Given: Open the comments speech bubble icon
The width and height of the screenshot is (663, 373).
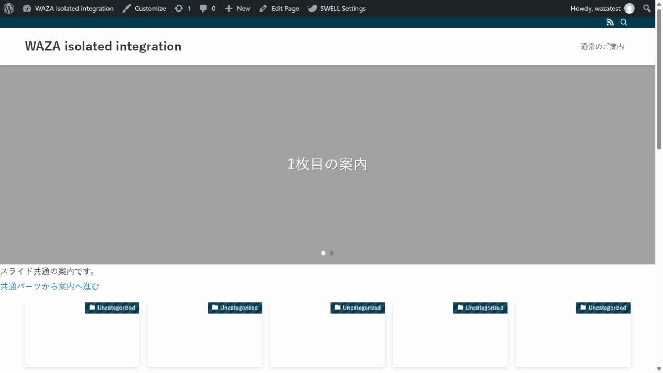Looking at the screenshot, I should (203, 8).
